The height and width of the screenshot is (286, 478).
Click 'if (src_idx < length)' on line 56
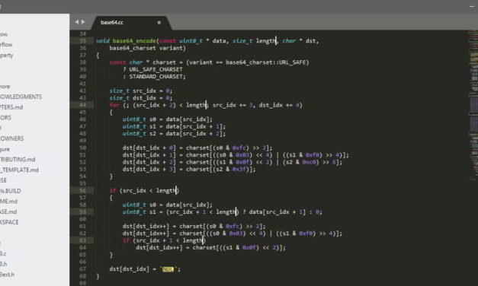click(144, 191)
